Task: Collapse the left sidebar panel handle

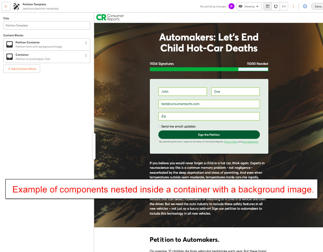Action: click(x=94, y=146)
